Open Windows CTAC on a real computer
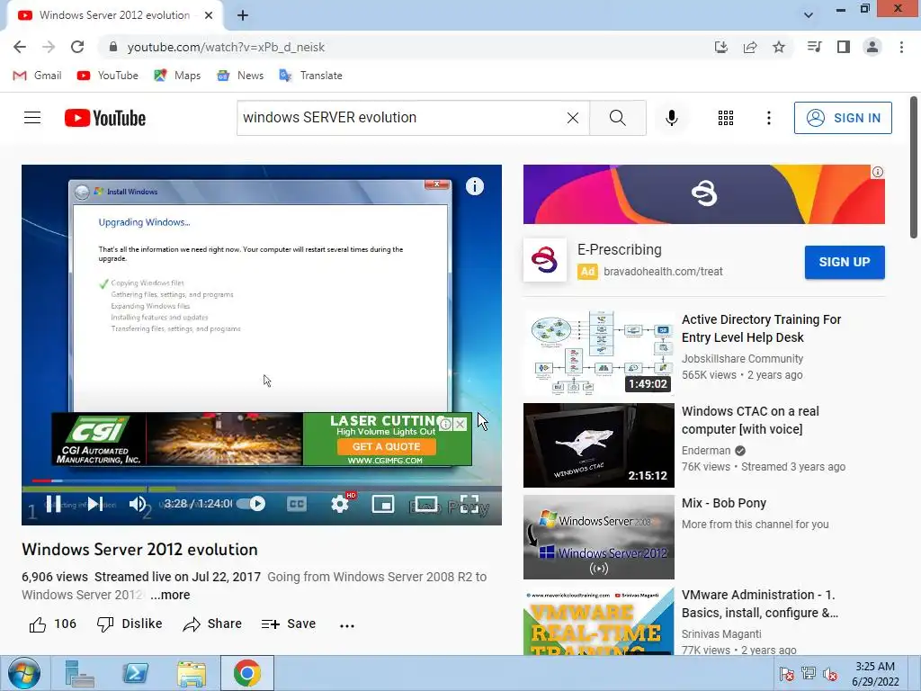This screenshot has width=921, height=691. click(x=750, y=420)
